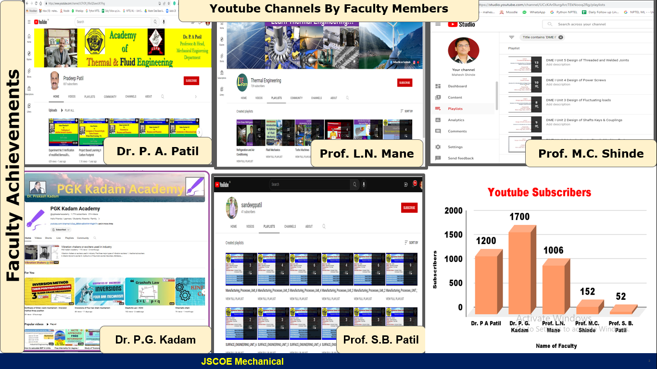The image size is (657, 369).
Task: Click search magnifier button in Pradeep Patil window
Action: click(x=155, y=22)
